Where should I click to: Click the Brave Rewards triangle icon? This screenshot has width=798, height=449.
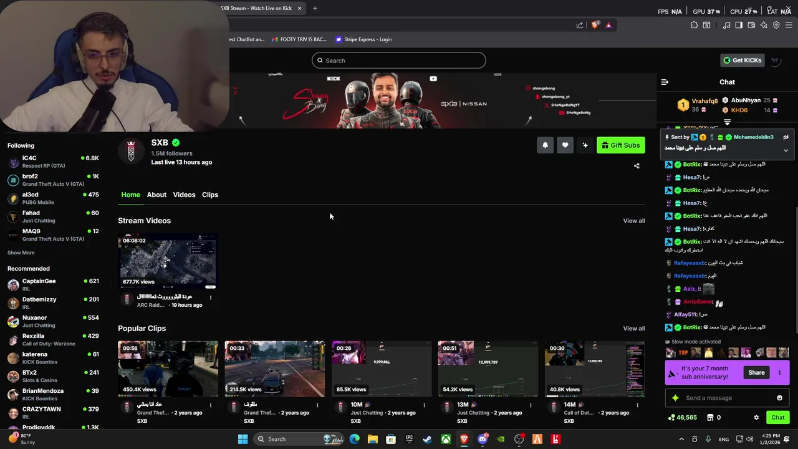[x=608, y=25]
